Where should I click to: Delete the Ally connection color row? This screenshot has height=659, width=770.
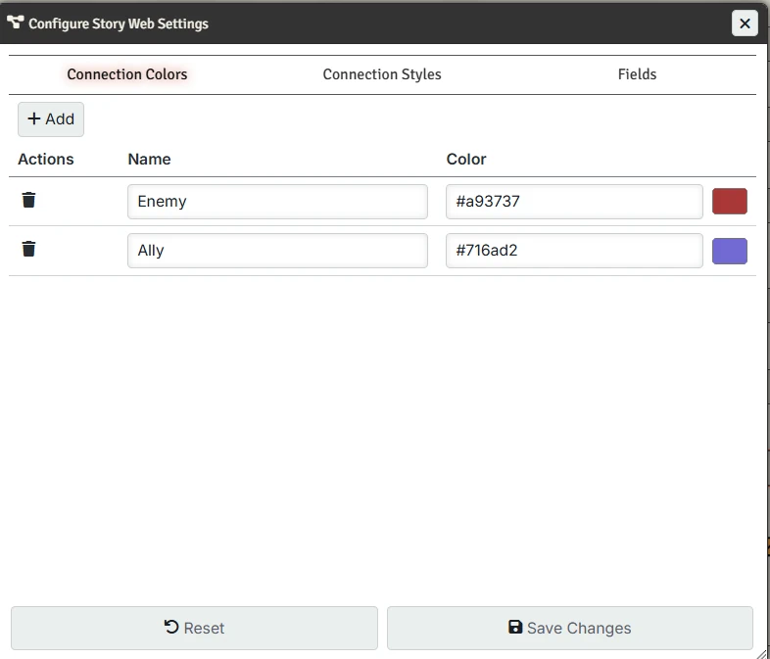(29, 250)
